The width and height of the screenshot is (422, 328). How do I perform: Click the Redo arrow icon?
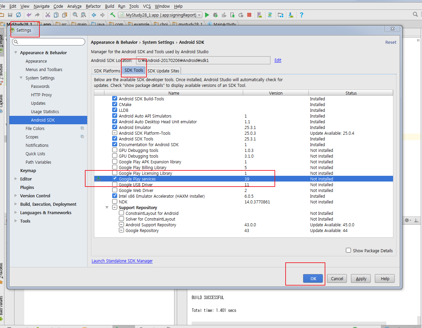[x=37, y=15]
